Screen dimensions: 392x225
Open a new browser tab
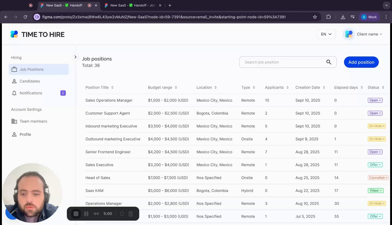pyautogui.click(x=170, y=5)
